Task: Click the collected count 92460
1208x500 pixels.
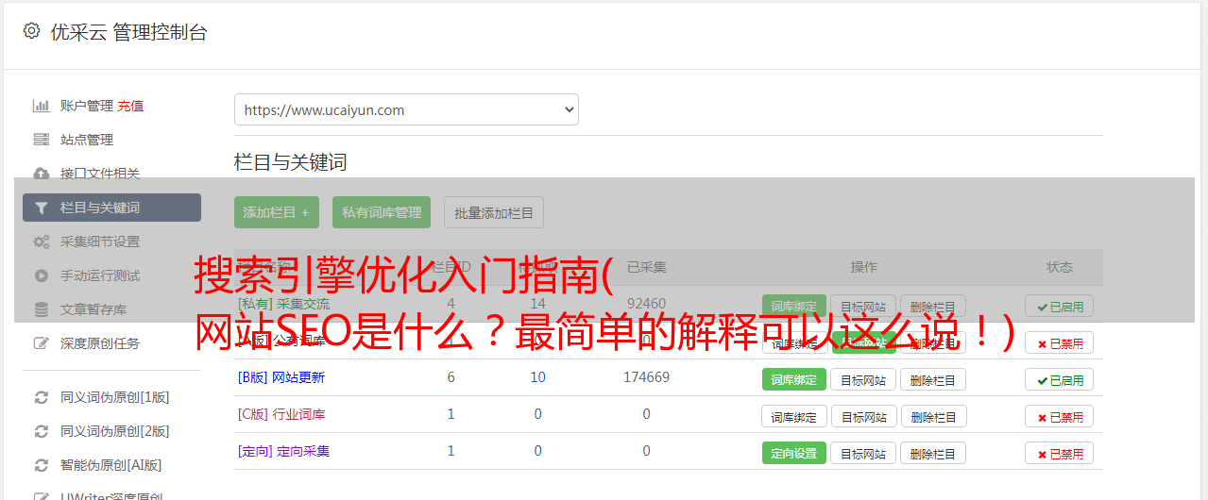Action: coord(646,304)
